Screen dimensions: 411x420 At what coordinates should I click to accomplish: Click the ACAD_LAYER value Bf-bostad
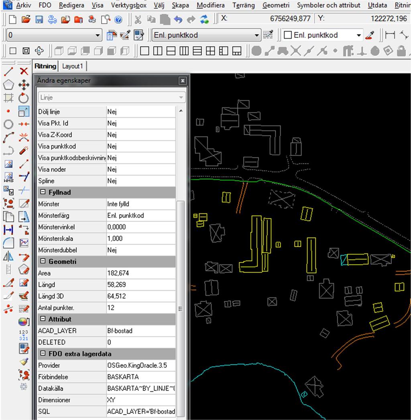pyautogui.click(x=141, y=330)
